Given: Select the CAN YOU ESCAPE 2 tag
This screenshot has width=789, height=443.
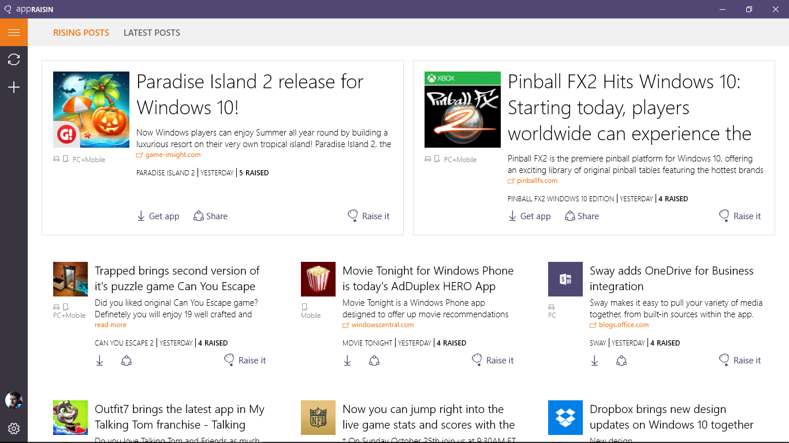Looking at the screenshot, I should (124, 343).
